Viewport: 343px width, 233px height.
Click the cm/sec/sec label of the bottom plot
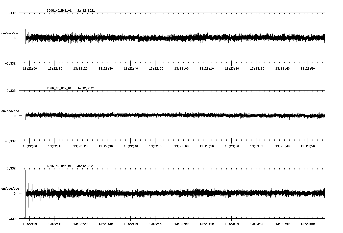click(x=10, y=188)
